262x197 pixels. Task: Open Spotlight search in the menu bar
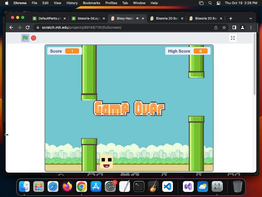[x=210, y=3]
